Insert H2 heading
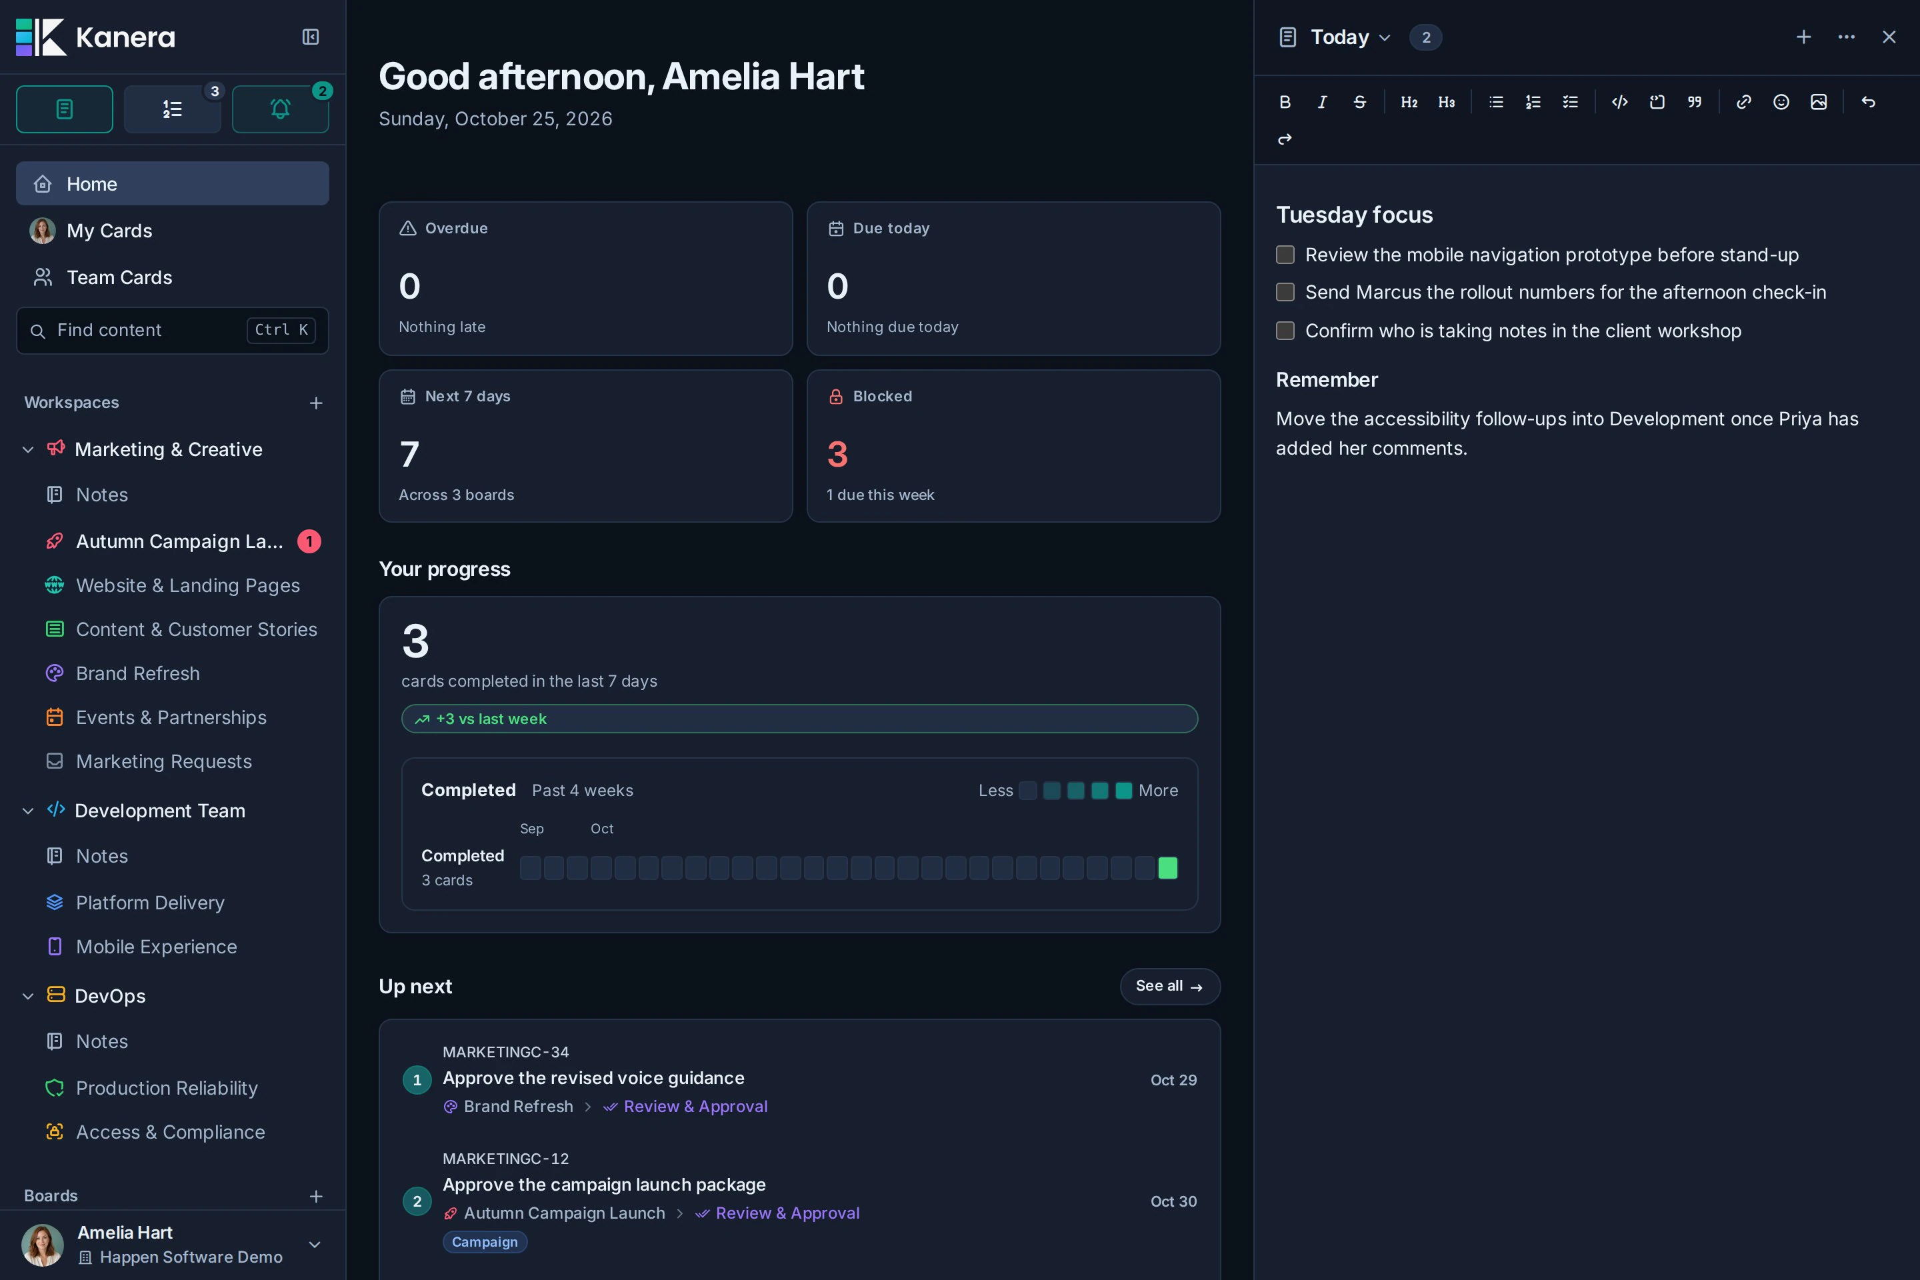The image size is (1920, 1280). (1409, 102)
